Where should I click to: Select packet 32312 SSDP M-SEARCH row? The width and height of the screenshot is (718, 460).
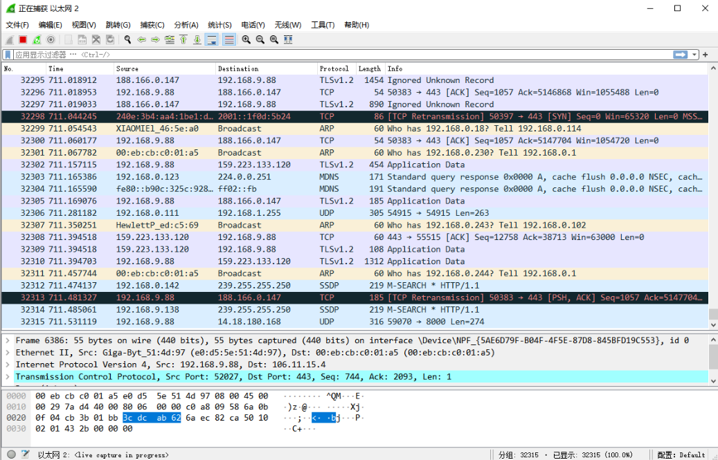[x=355, y=285]
